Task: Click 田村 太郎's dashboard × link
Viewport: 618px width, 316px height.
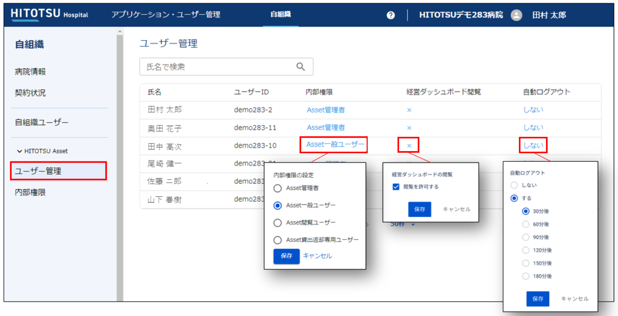Action: (x=409, y=110)
